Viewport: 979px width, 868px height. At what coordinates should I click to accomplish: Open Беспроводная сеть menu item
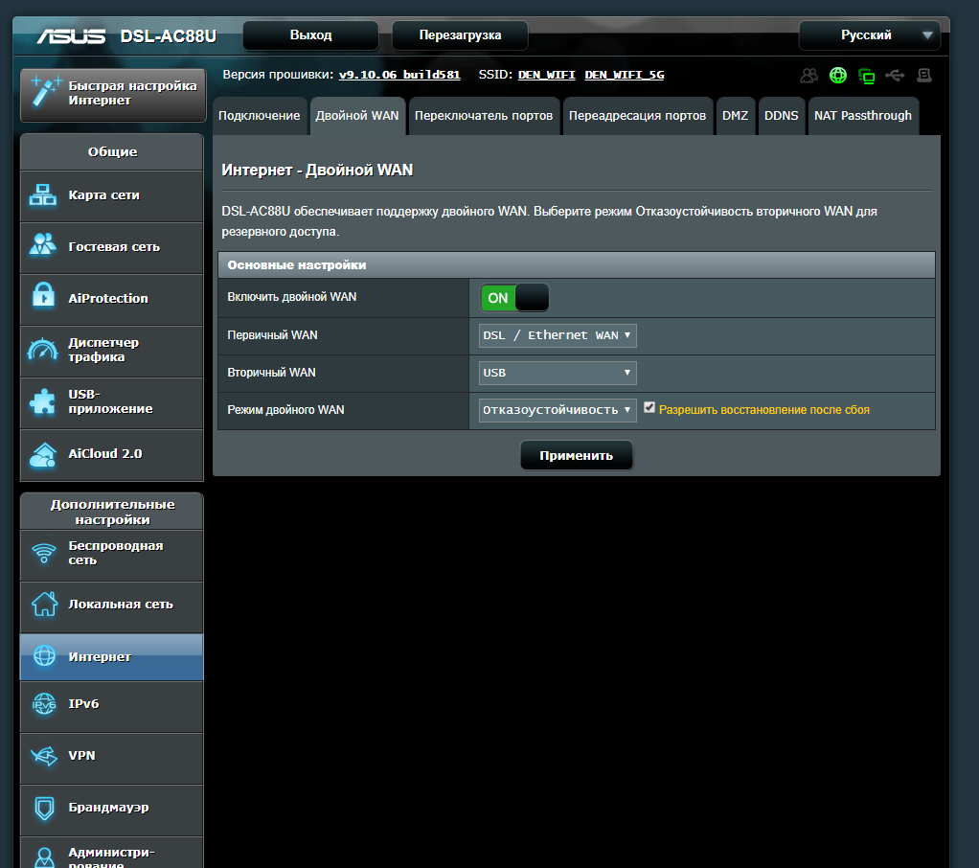(x=112, y=555)
